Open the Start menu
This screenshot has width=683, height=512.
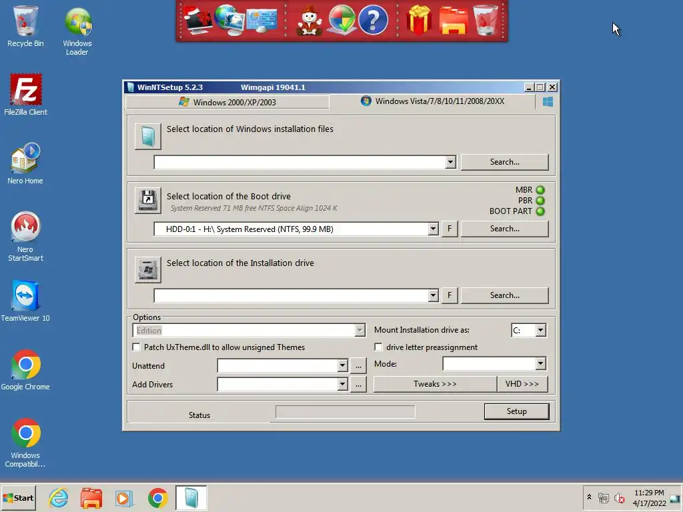point(18,498)
